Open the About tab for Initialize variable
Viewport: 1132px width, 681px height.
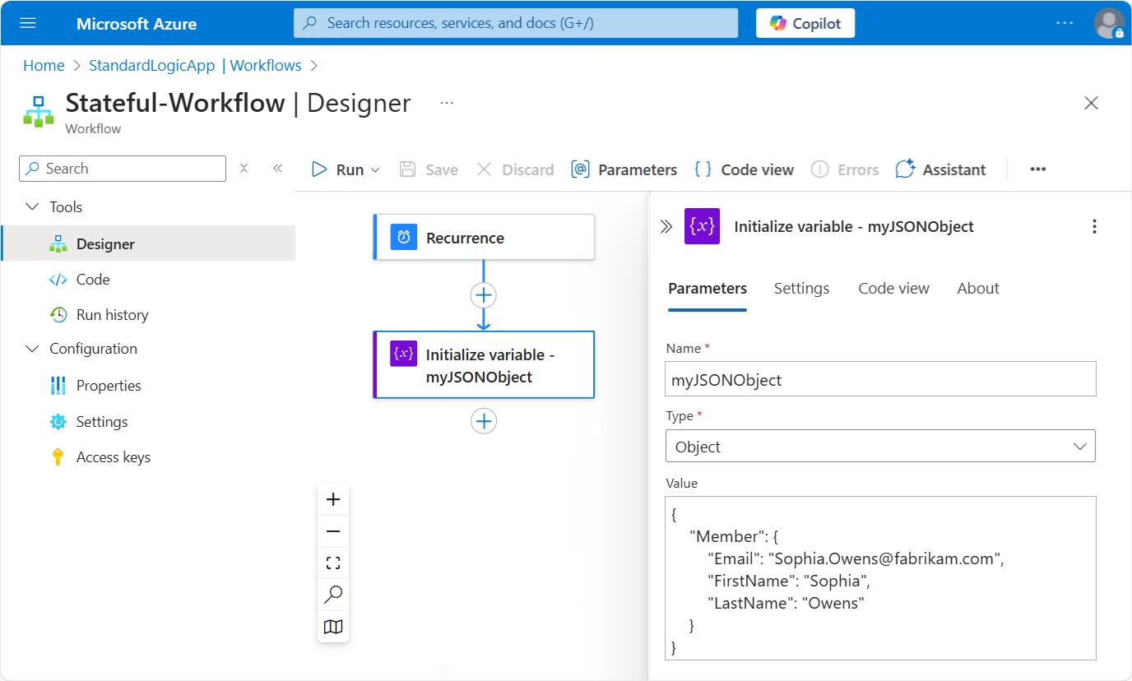pos(977,288)
